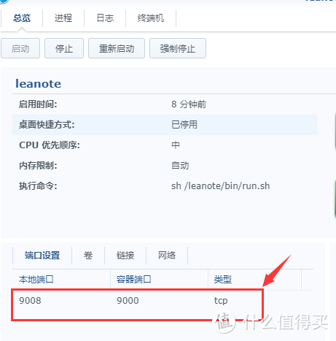Switch to the 总览 tab
Screen dimensions: 336x341
click(x=22, y=18)
